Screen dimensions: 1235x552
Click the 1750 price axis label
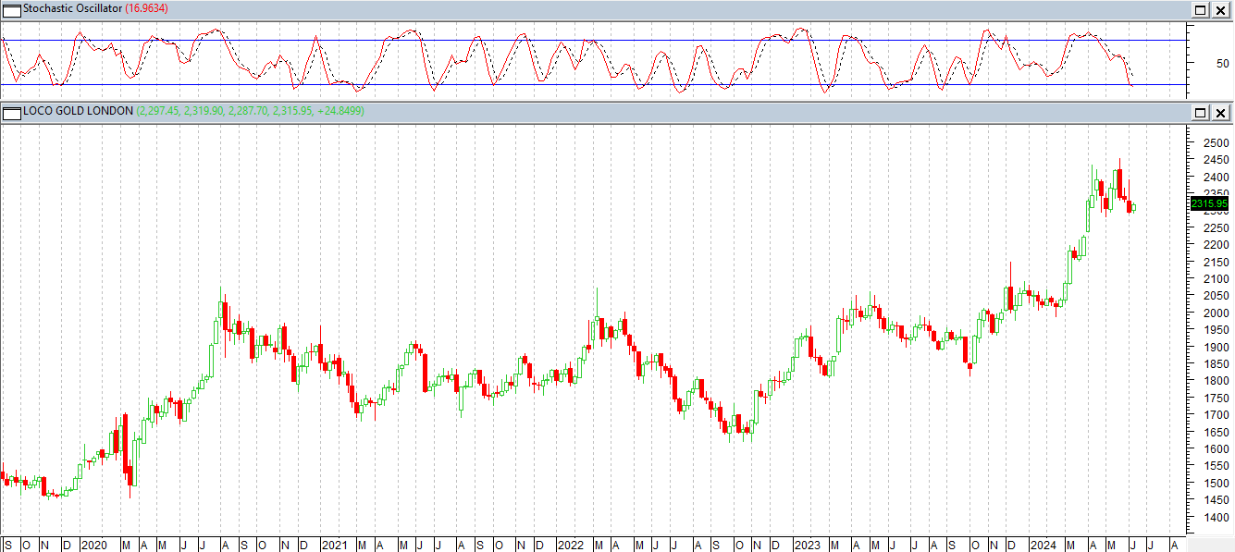click(1216, 398)
